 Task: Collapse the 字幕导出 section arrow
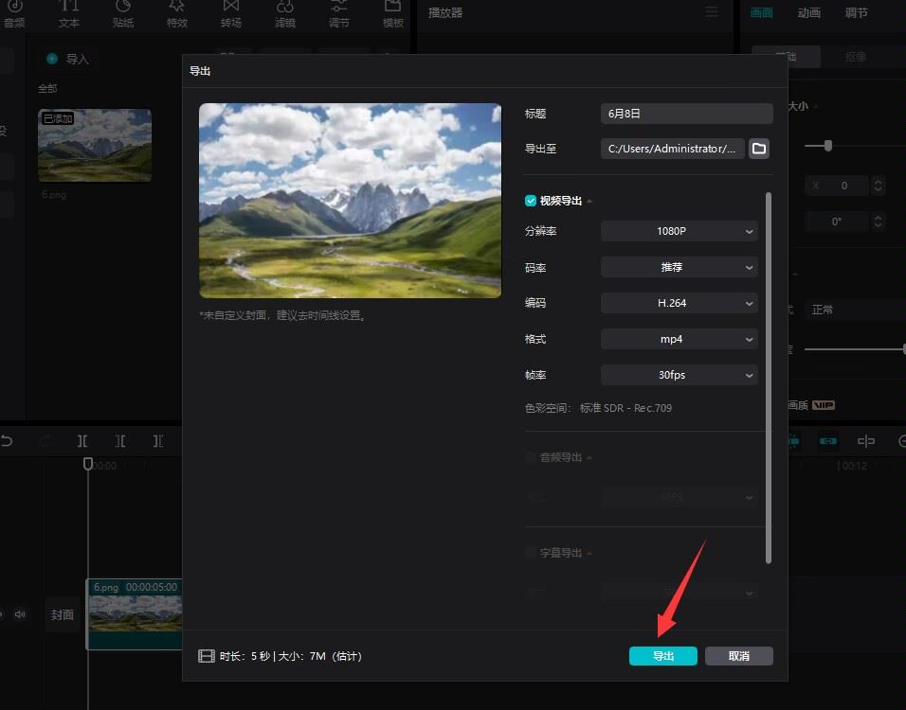(589, 553)
